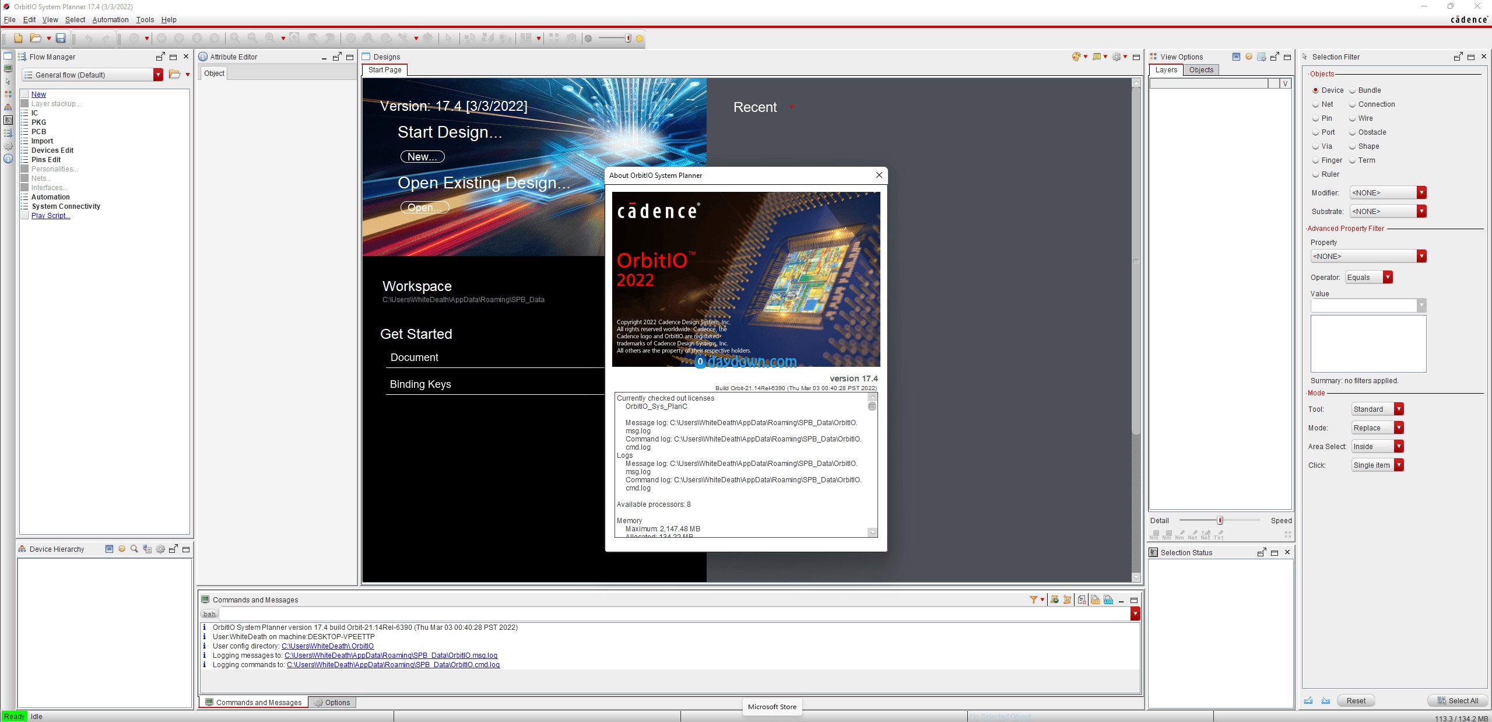Viewport: 1492px width, 722px height.
Task: Click the New design toolbar icon
Action: 18,38
